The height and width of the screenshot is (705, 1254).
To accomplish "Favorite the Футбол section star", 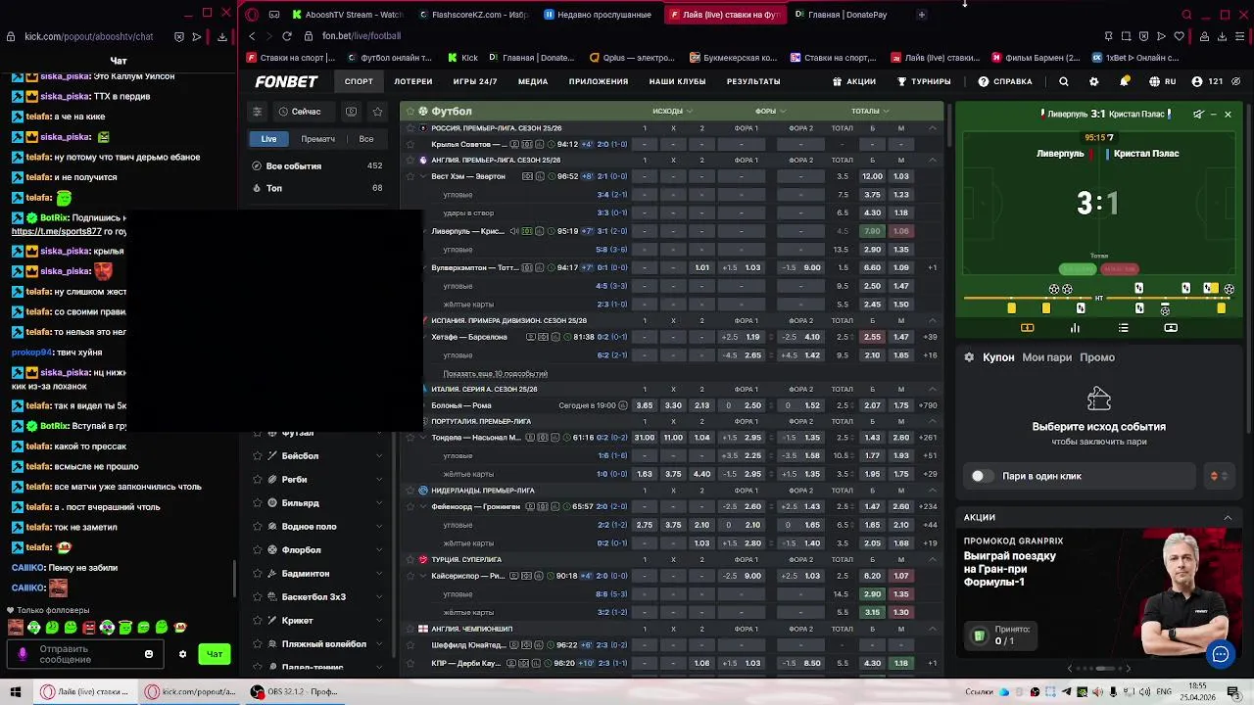I will tap(410, 112).
